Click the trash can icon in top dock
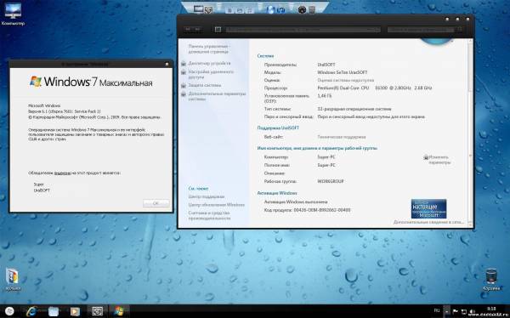The width and height of the screenshot is (510, 318). pos(312,9)
